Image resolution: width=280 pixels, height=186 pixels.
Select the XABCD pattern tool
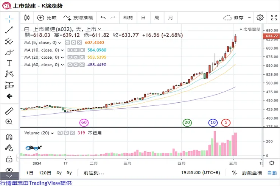9,74
